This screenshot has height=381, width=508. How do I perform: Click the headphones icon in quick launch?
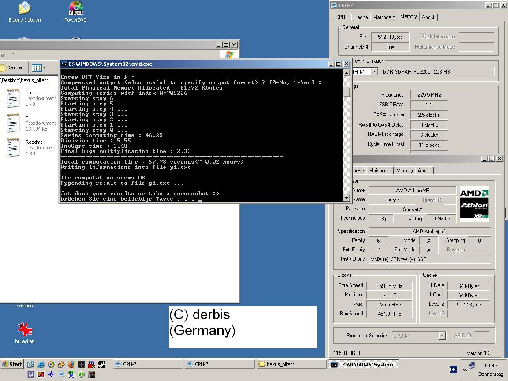click(31, 374)
